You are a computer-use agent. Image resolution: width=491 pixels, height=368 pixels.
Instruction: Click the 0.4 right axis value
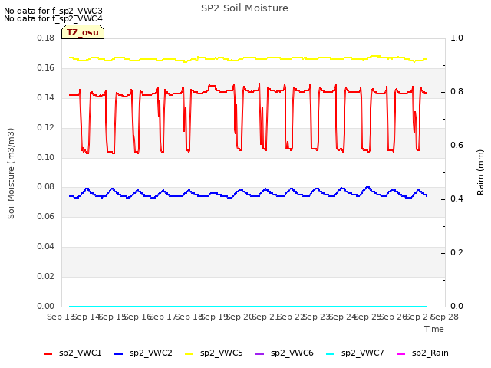(456, 199)
